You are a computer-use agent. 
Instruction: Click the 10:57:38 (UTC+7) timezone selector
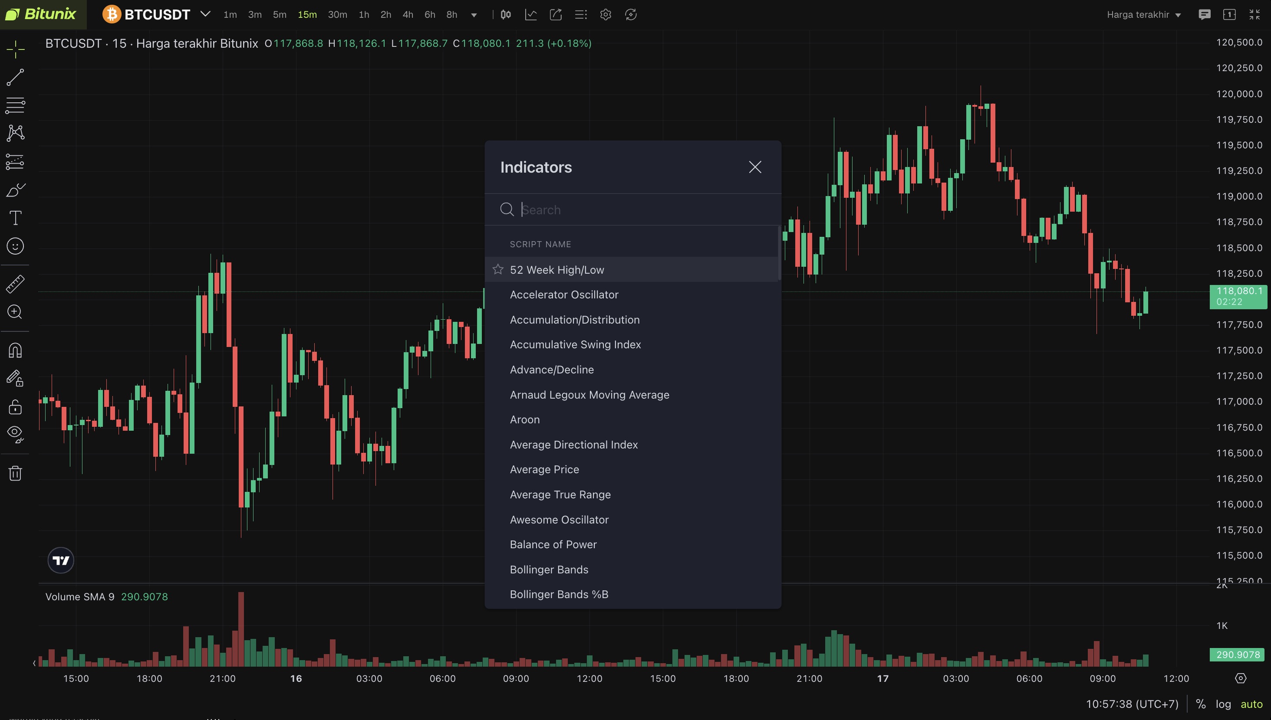[x=1132, y=704]
